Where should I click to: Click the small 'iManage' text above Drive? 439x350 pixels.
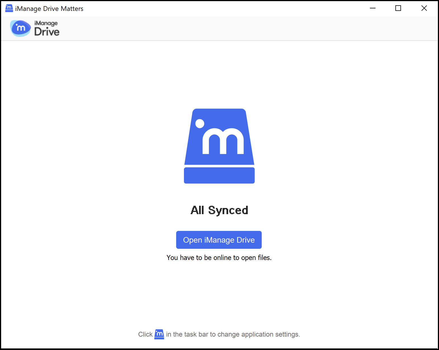click(46, 23)
